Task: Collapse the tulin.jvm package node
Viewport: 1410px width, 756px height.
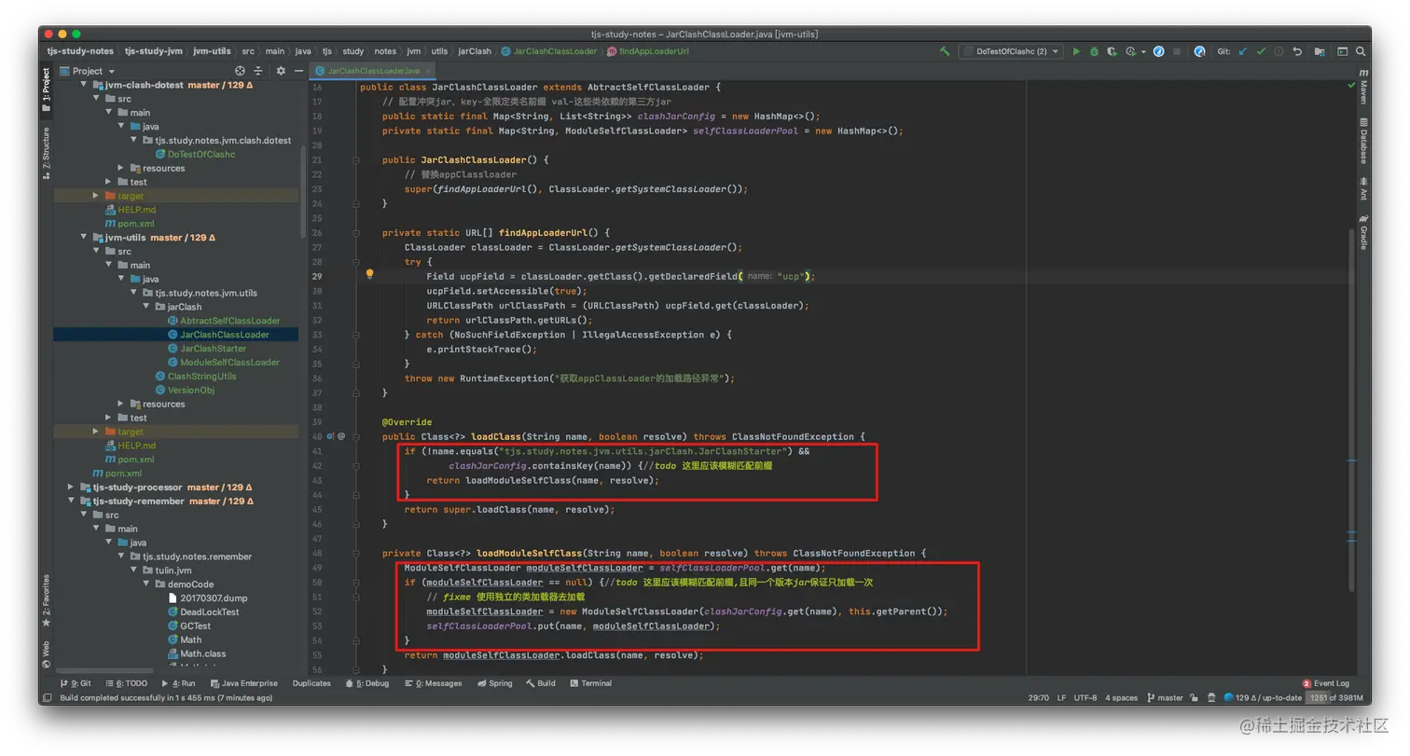Action: click(134, 570)
